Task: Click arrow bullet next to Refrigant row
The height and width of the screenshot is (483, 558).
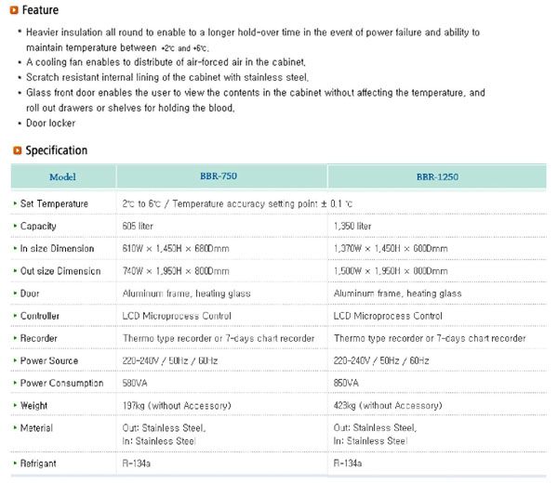Action: 14,462
